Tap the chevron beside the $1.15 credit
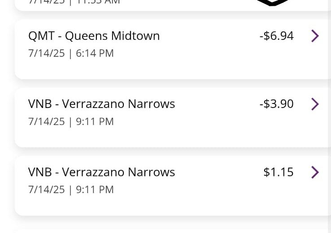The height and width of the screenshot is (233, 331). click(315, 172)
